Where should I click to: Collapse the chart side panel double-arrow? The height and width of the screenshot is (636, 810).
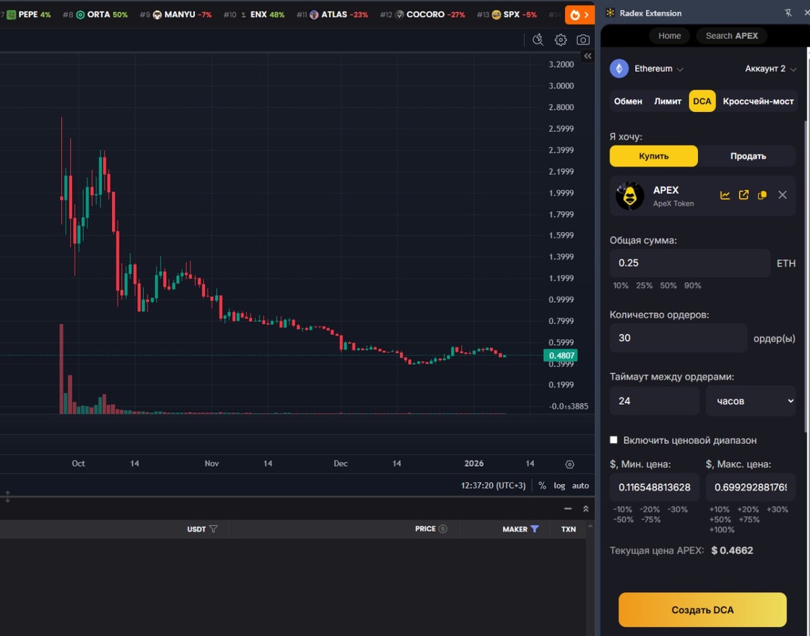[x=588, y=56]
